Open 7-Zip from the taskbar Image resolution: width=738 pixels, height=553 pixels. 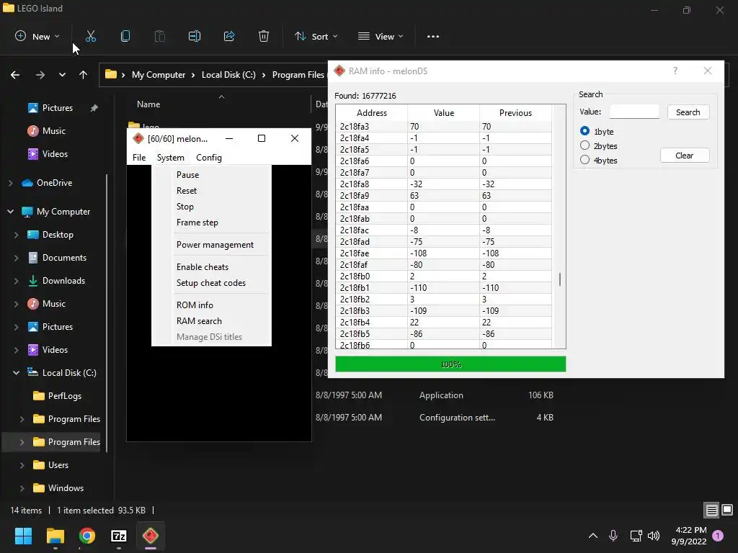(x=119, y=536)
